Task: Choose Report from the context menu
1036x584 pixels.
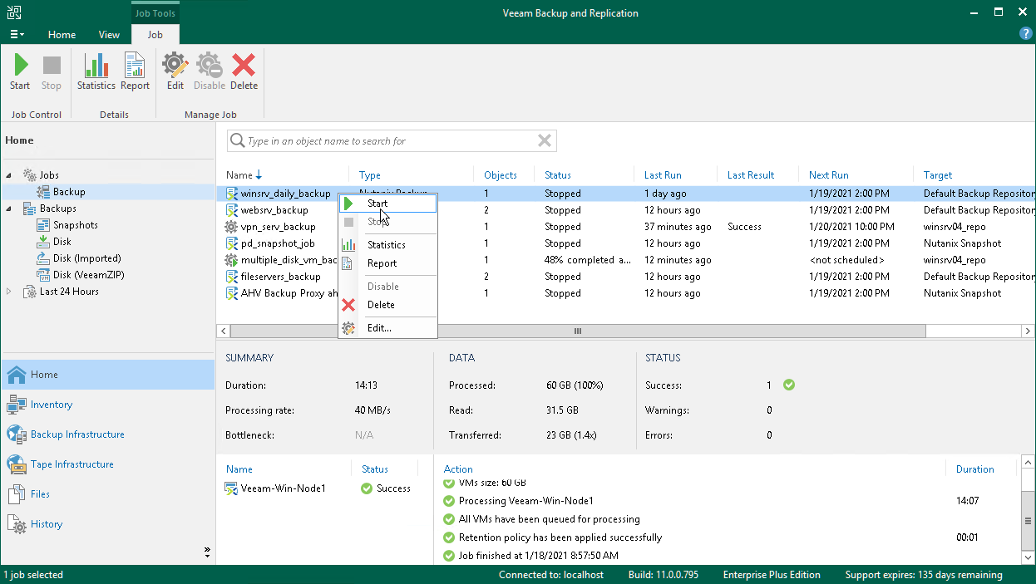Action: tap(387, 263)
